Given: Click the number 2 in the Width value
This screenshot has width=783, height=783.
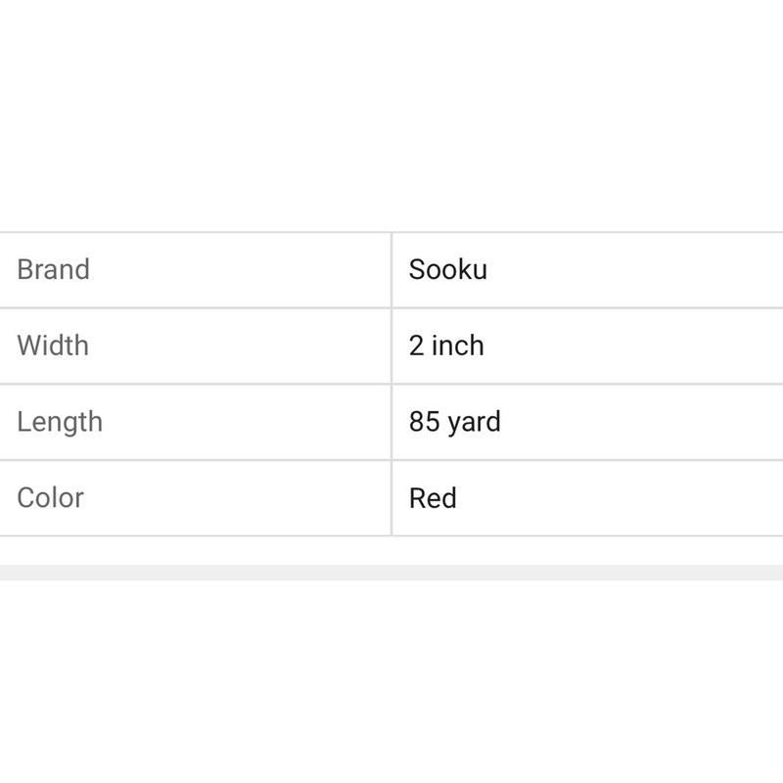Looking at the screenshot, I should (x=417, y=345).
